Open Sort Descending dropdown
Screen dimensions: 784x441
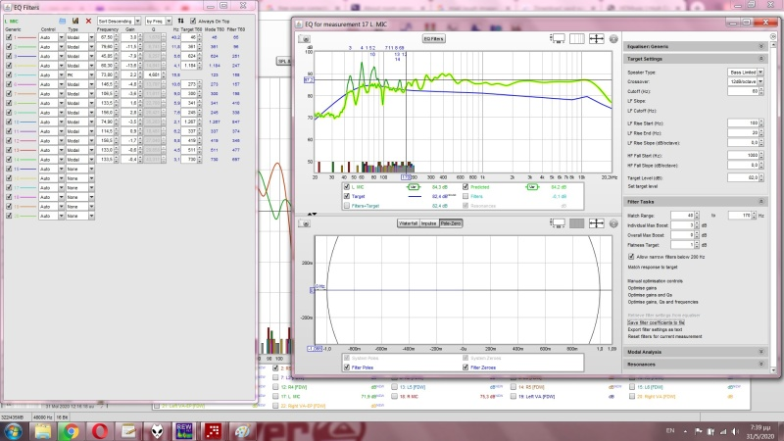click(x=119, y=21)
